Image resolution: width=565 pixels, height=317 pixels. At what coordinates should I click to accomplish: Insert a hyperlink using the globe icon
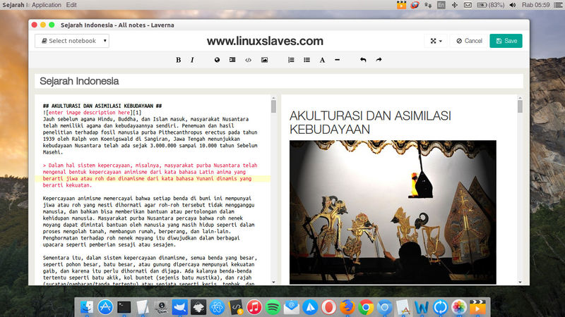point(217,60)
